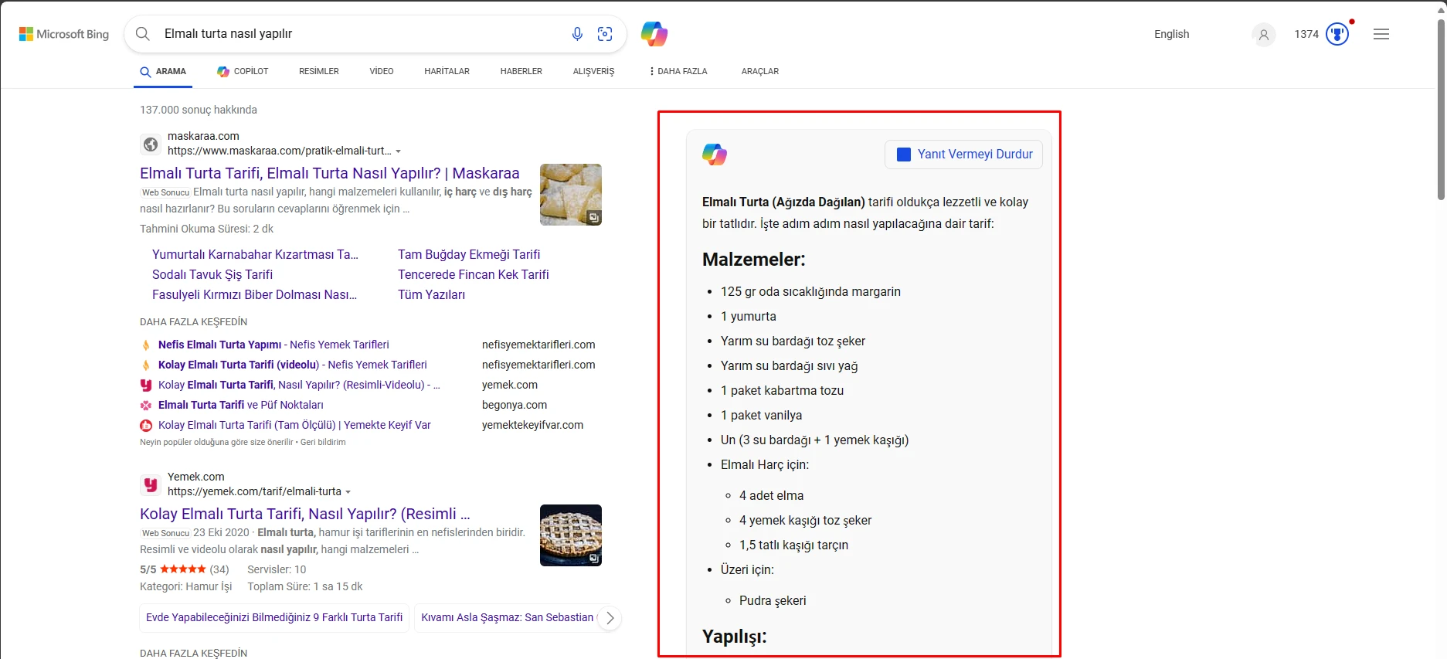Click the user profile avatar icon
The height and width of the screenshot is (659, 1447).
pyautogui.click(x=1263, y=35)
